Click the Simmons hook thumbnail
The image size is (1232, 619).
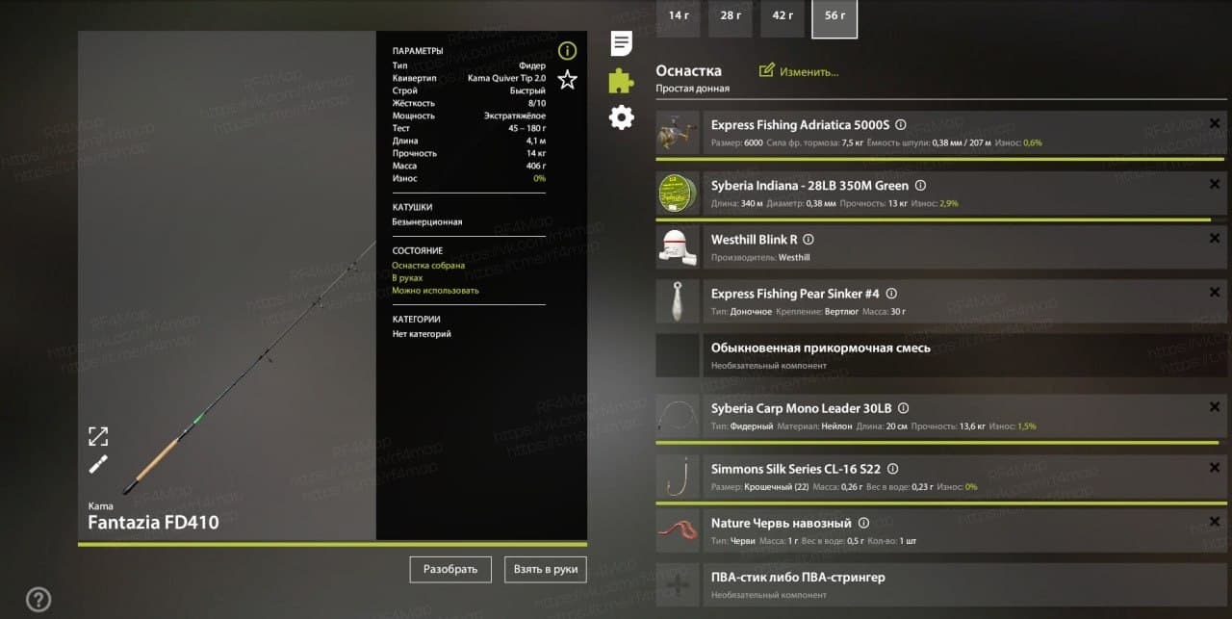click(x=679, y=477)
